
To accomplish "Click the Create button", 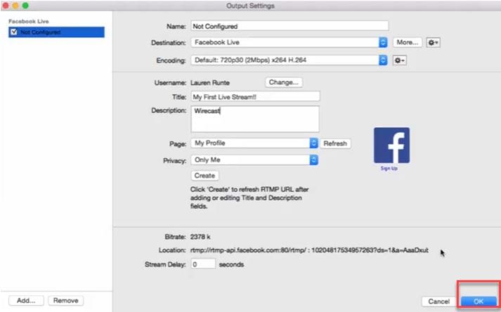I will [x=204, y=176].
